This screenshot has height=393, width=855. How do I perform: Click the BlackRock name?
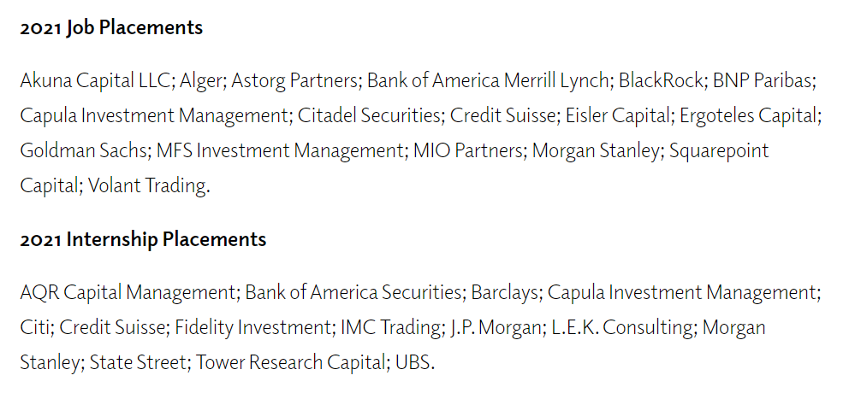coord(662,80)
